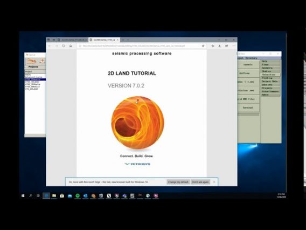Refresh the Edge page

pyautogui.click(x=64, y=46)
